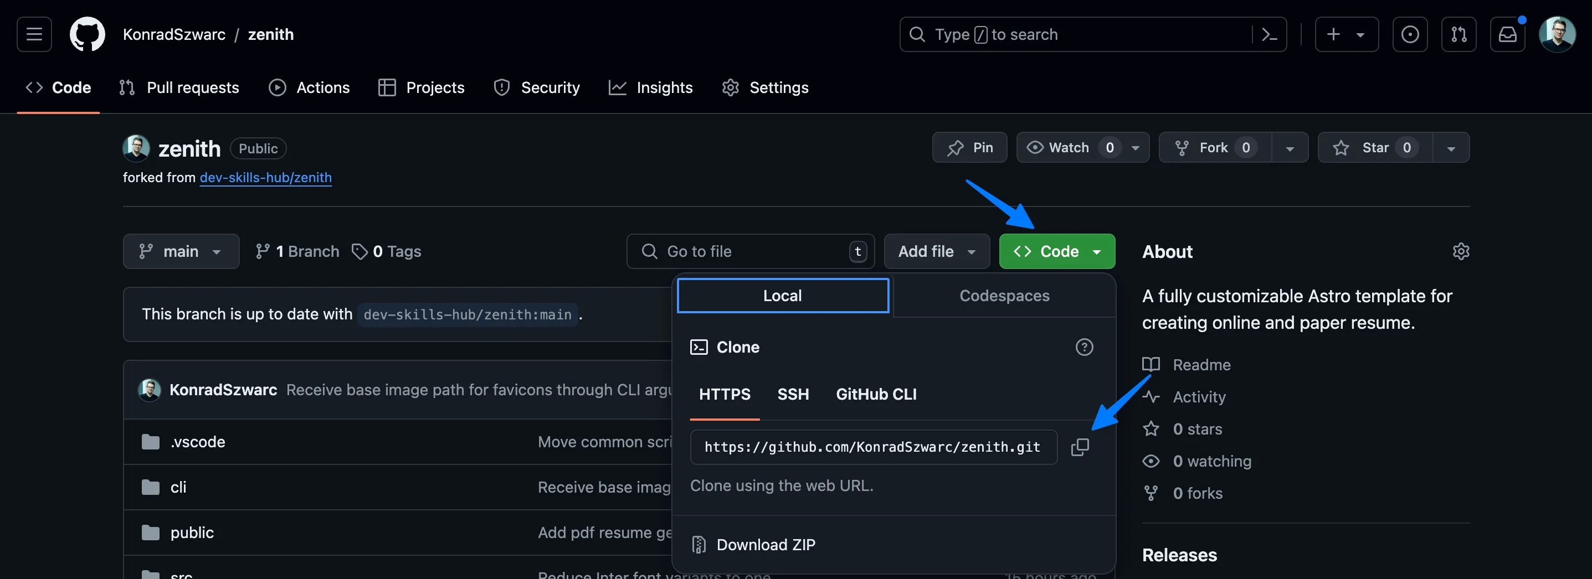Viewport: 1592px width, 579px height.
Task: Switch to the Code repository tab
Action: point(59,87)
